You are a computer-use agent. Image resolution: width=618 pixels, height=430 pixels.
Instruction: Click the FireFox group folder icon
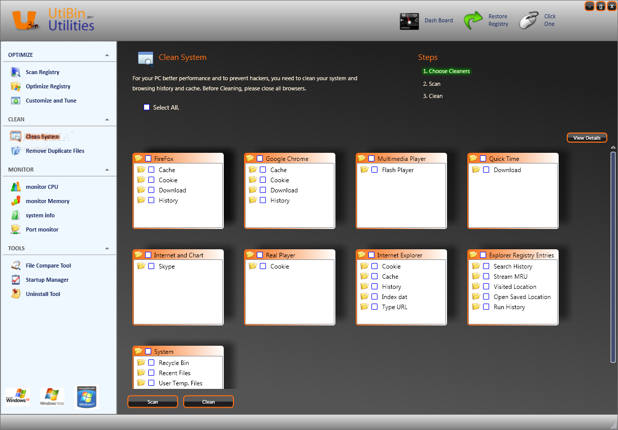click(139, 158)
